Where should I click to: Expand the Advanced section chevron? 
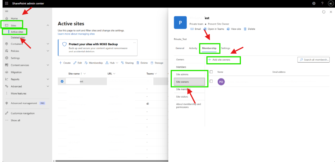(48, 86)
